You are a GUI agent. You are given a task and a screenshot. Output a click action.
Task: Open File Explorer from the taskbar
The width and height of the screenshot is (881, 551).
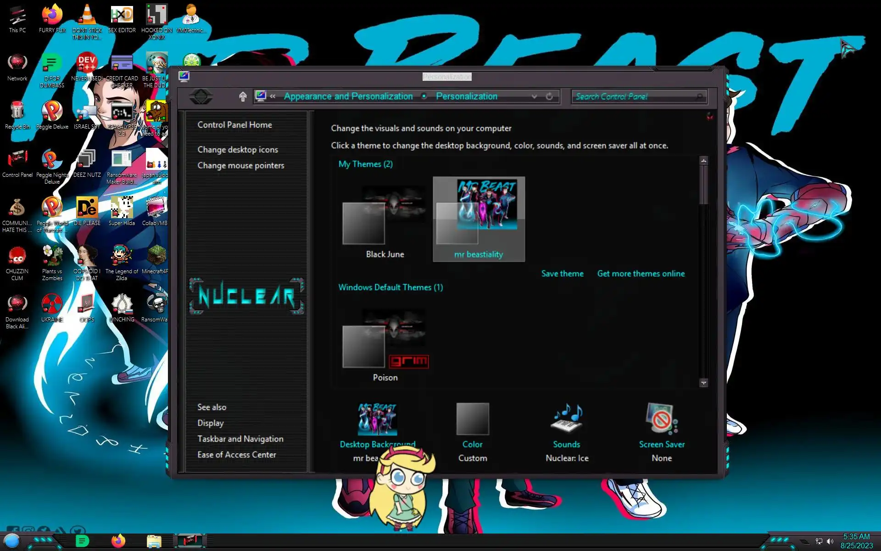click(x=154, y=541)
